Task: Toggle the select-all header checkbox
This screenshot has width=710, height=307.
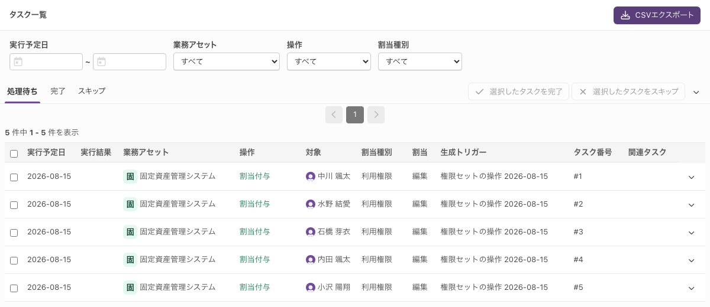Action: (14, 153)
